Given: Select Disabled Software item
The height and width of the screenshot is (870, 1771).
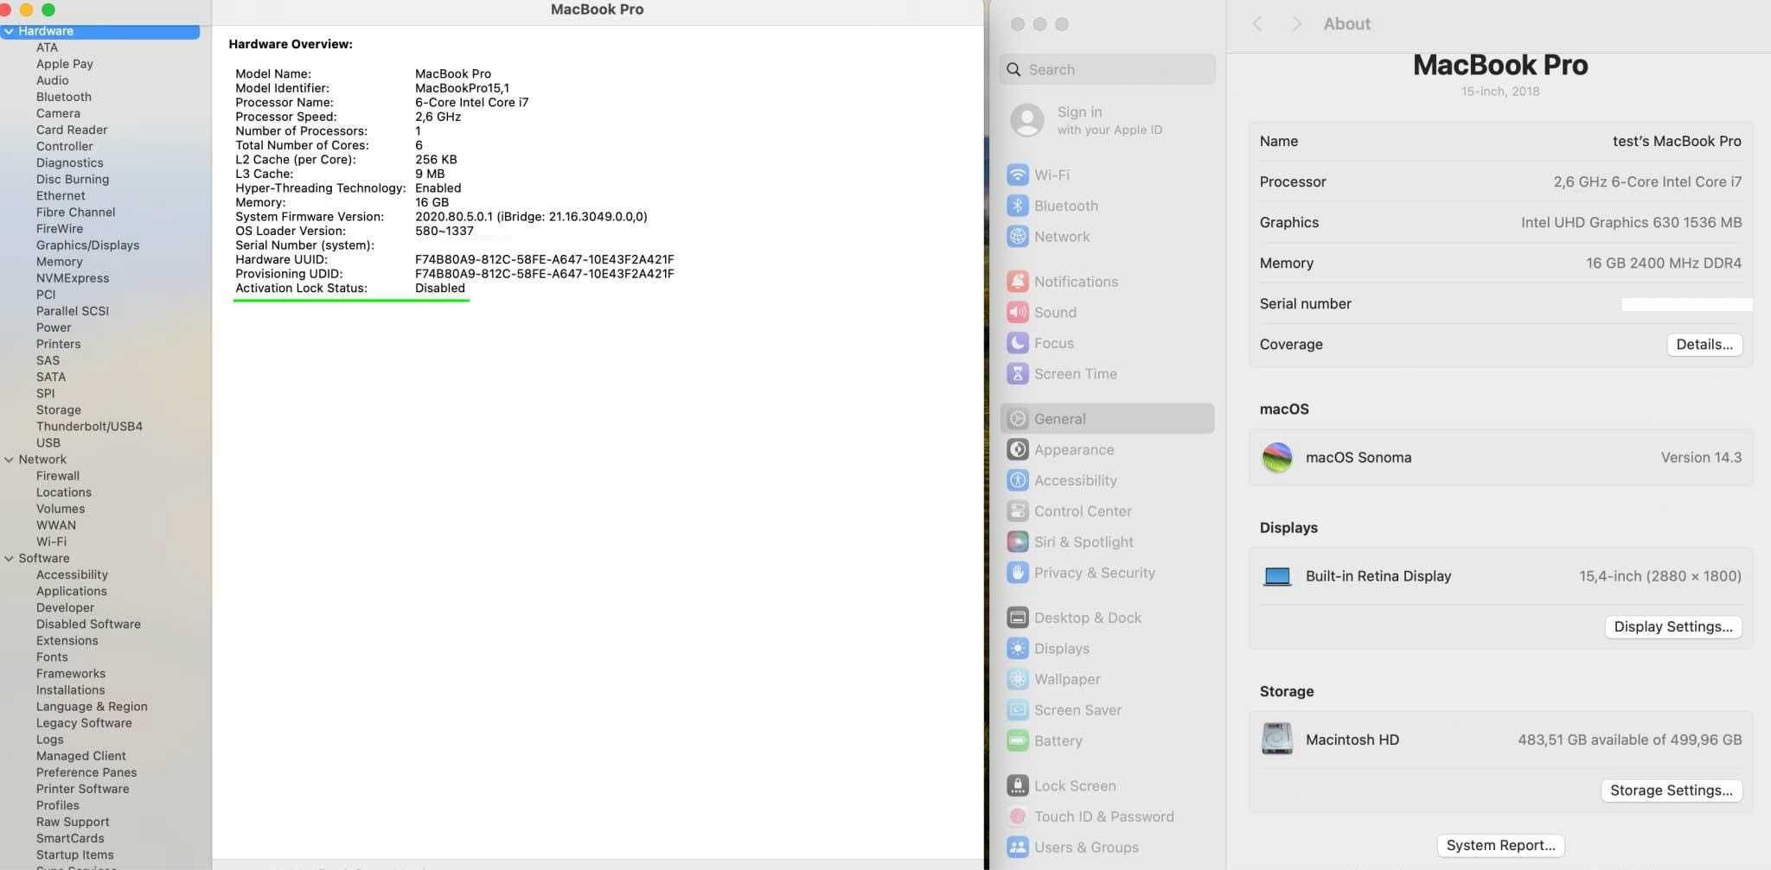Looking at the screenshot, I should coord(88,625).
